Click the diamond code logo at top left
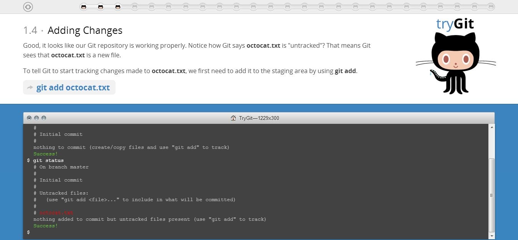Image resolution: width=518 pixels, height=240 pixels. pos(28,7)
